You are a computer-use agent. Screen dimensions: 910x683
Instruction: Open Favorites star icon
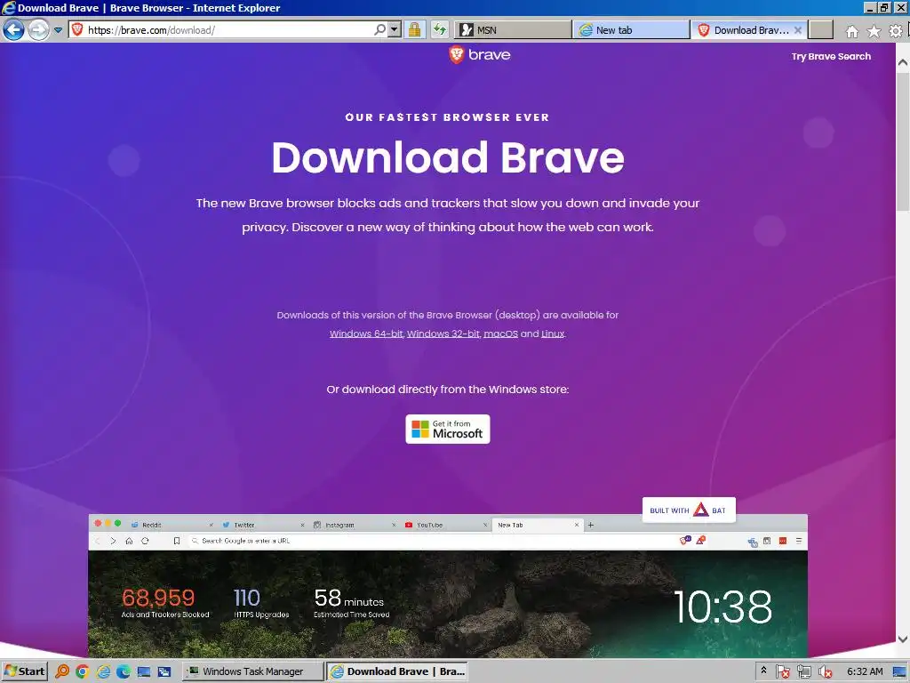tap(874, 31)
